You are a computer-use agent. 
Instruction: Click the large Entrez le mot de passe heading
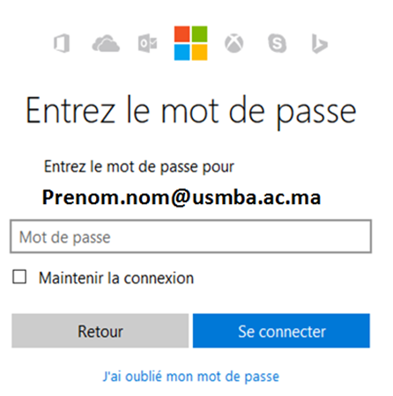[191, 111]
